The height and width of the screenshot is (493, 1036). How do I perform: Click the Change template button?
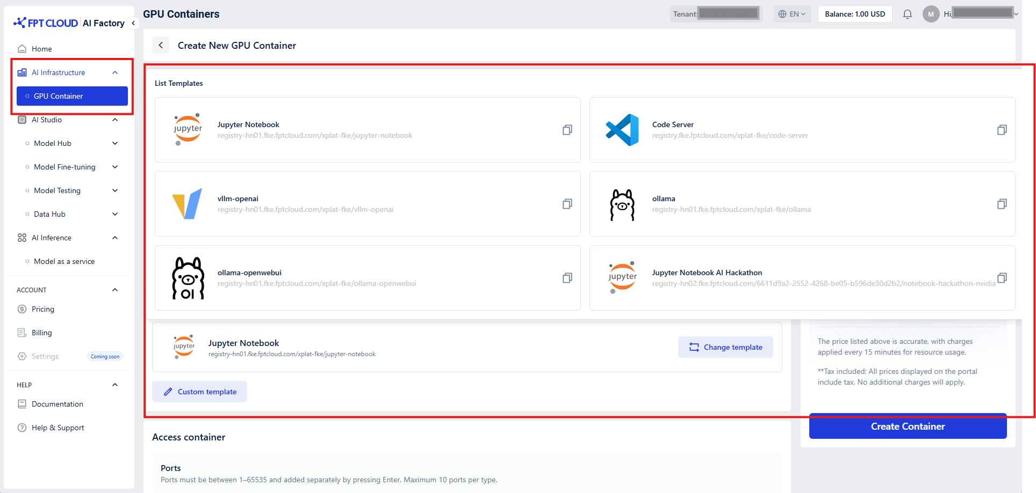(725, 347)
